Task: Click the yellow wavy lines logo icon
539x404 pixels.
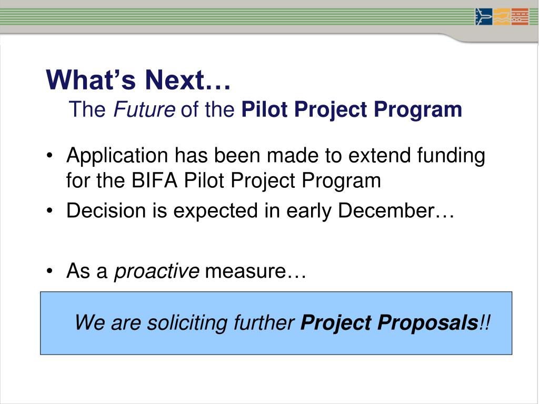Action: click(502, 16)
